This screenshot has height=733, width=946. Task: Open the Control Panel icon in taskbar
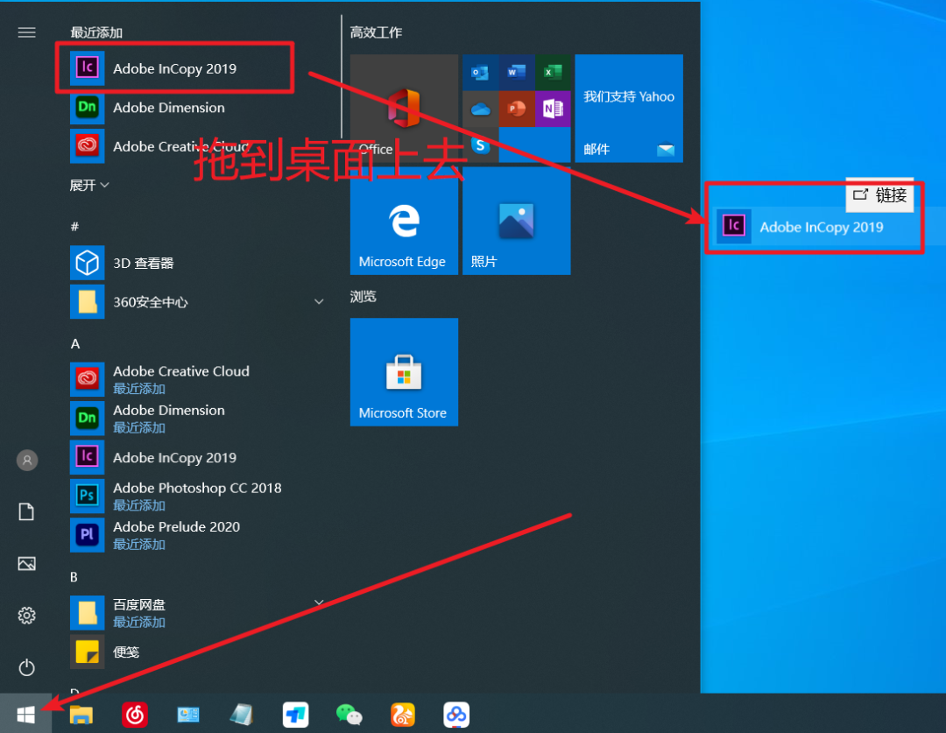coord(188,715)
